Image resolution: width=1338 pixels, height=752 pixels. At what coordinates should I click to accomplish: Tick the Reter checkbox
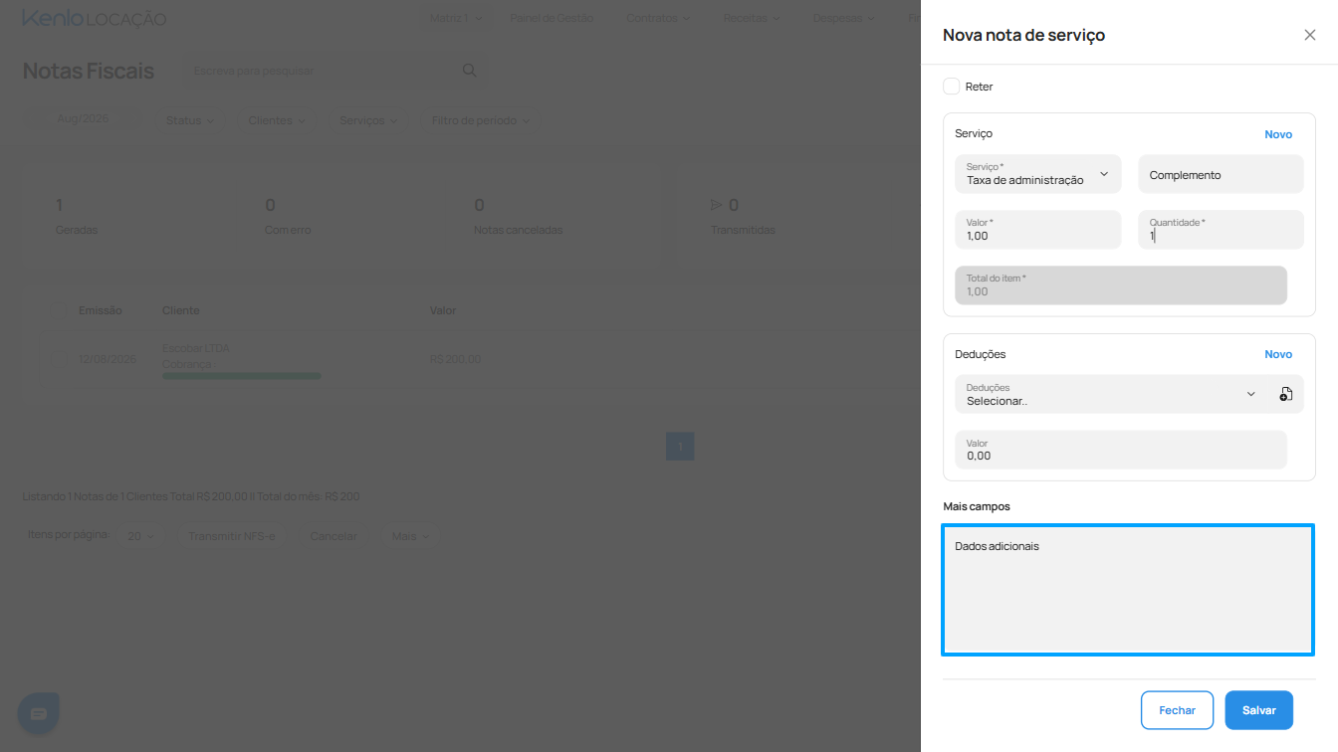pyautogui.click(x=952, y=87)
